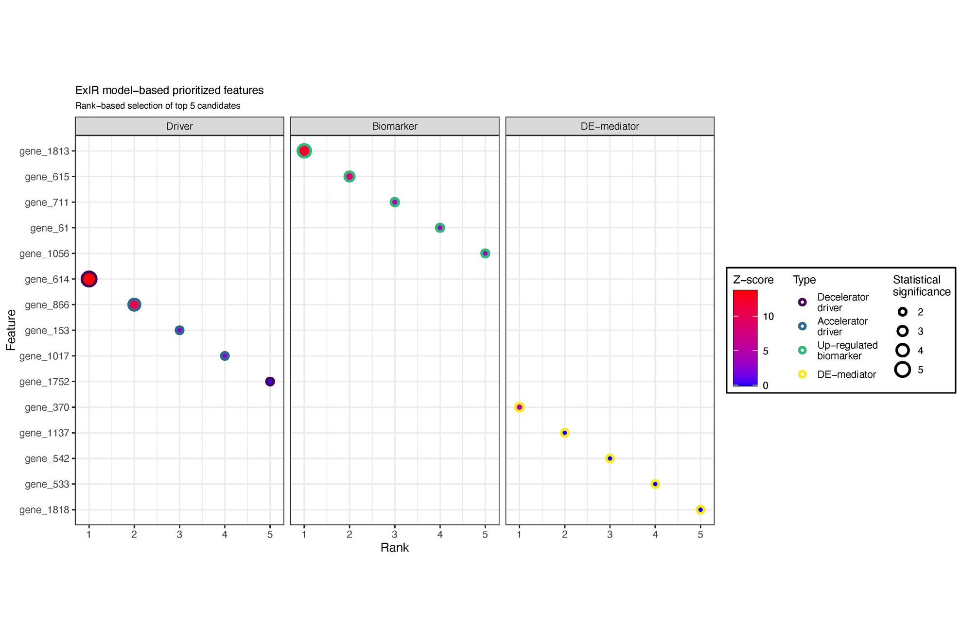Click the gene_1017 y-axis label
The width and height of the screenshot is (961, 640).
(44, 356)
